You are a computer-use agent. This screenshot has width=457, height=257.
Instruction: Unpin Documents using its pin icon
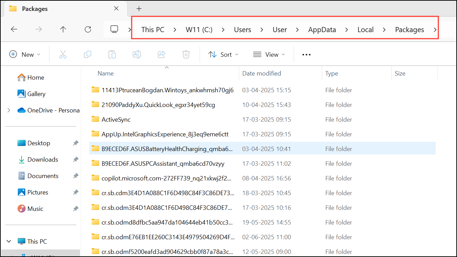(x=76, y=176)
